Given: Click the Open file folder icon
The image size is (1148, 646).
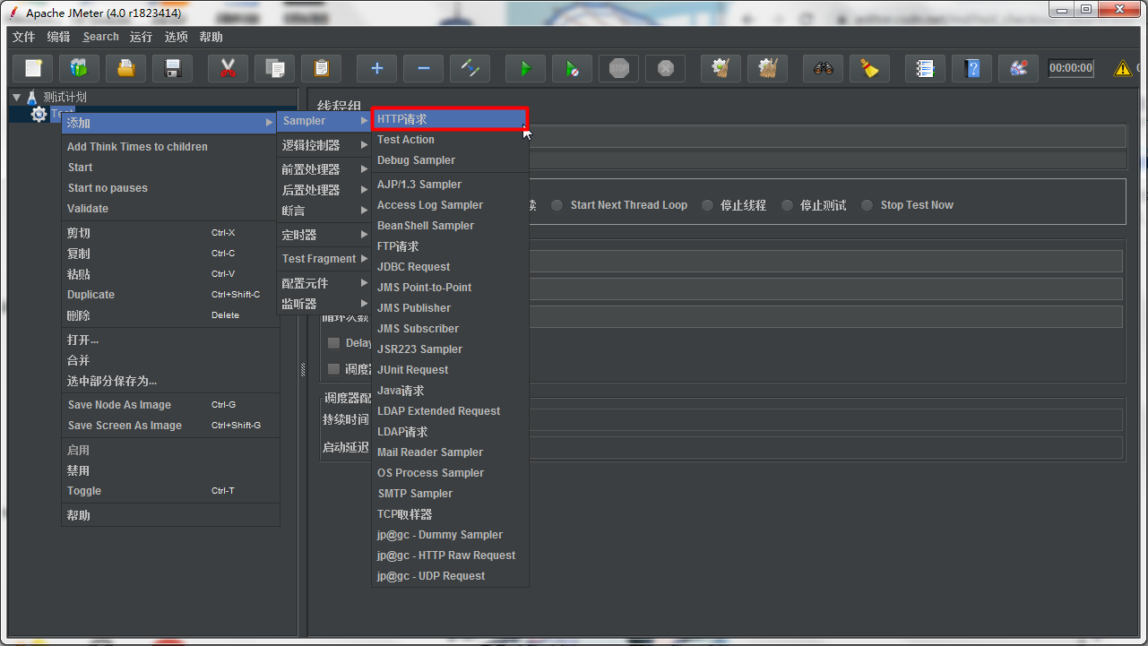Looking at the screenshot, I should 126,68.
